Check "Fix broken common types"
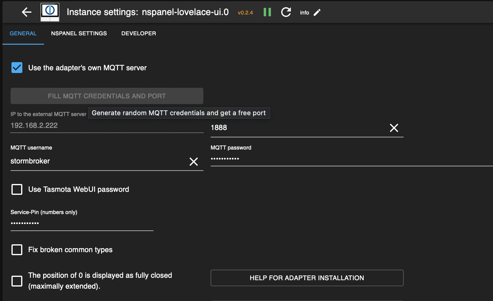 coord(17,250)
